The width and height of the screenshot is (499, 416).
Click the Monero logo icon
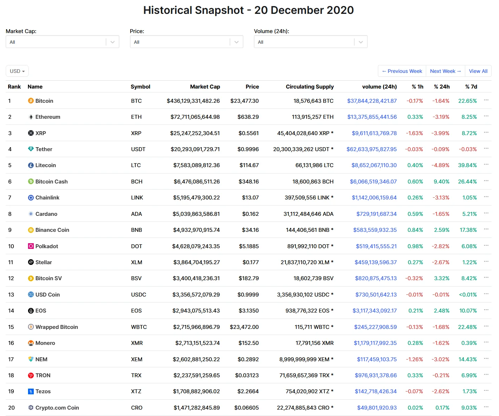31,343
